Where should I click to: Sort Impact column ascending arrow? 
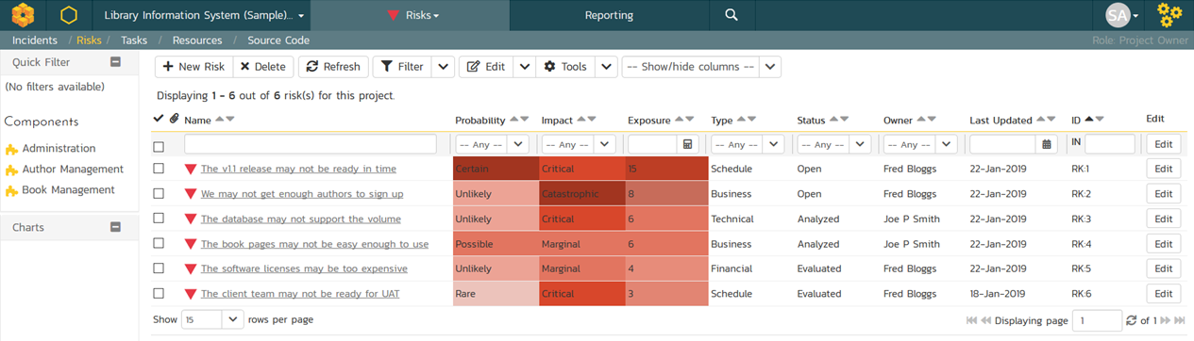click(x=581, y=120)
